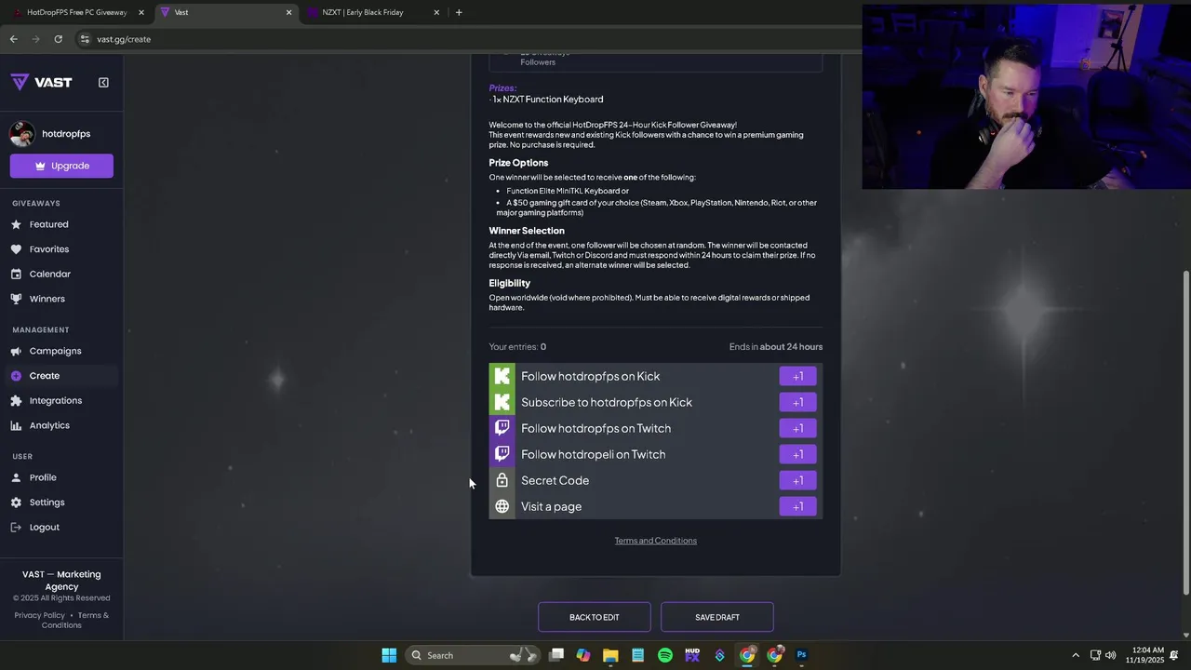
Task: Open the Terms and Conditions link under entries
Action: [x=655, y=541]
